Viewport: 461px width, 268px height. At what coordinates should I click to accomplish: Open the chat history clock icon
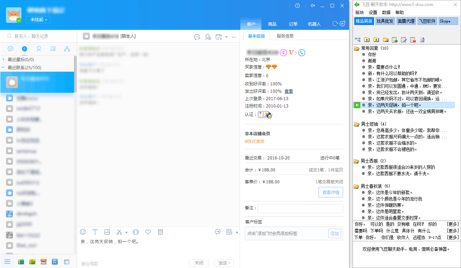coord(229,232)
